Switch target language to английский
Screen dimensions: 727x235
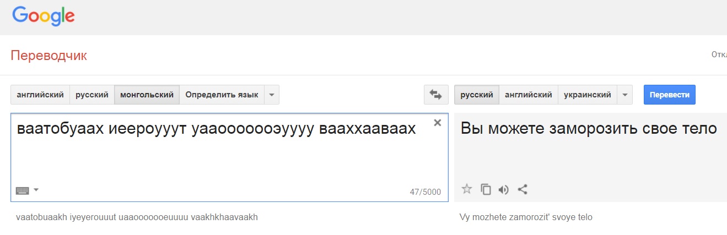click(529, 95)
